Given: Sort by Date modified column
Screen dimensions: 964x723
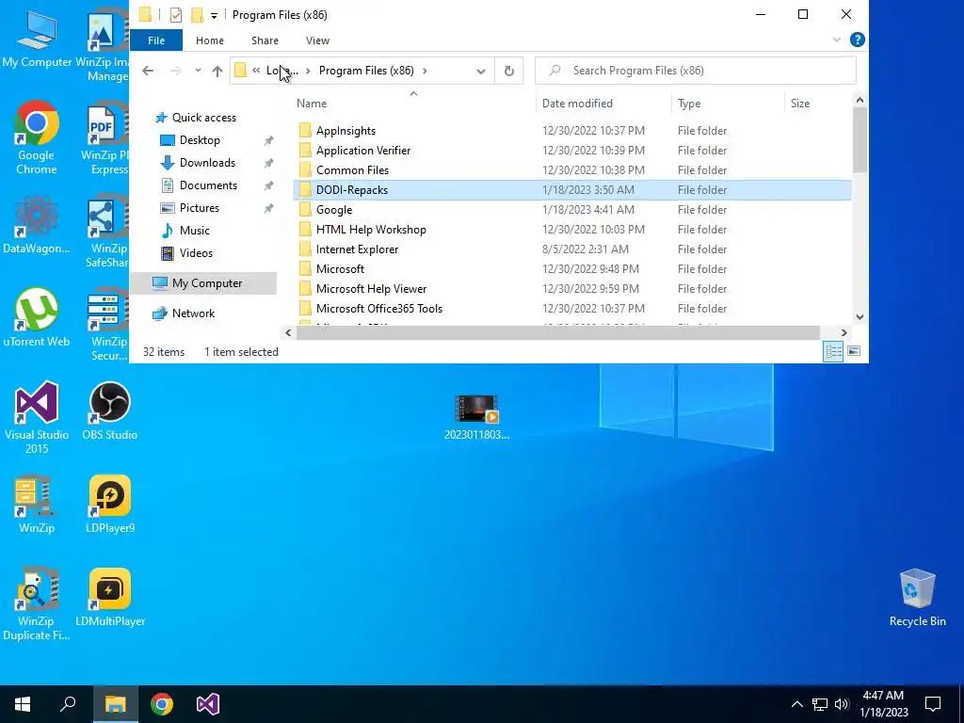Looking at the screenshot, I should click(x=577, y=104).
